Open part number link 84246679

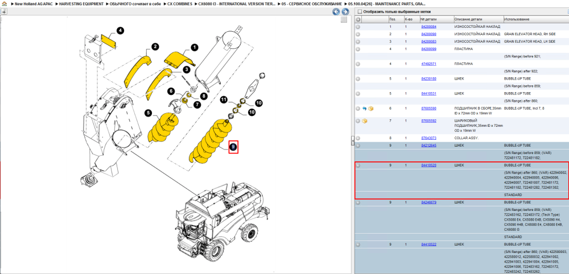coord(428,202)
